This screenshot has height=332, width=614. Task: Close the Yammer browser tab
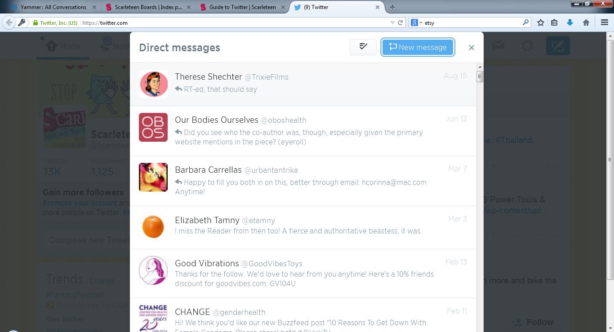[x=94, y=7]
